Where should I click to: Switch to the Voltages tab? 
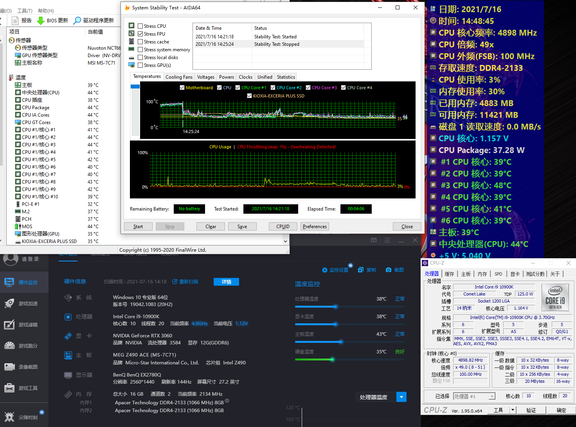(x=206, y=77)
